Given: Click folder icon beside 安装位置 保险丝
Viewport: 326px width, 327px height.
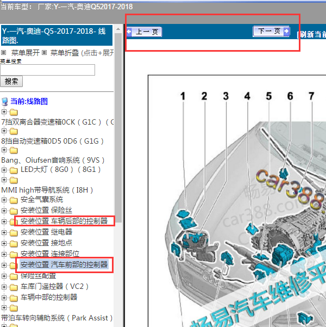Looking at the screenshot, I should tap(14, 211).
